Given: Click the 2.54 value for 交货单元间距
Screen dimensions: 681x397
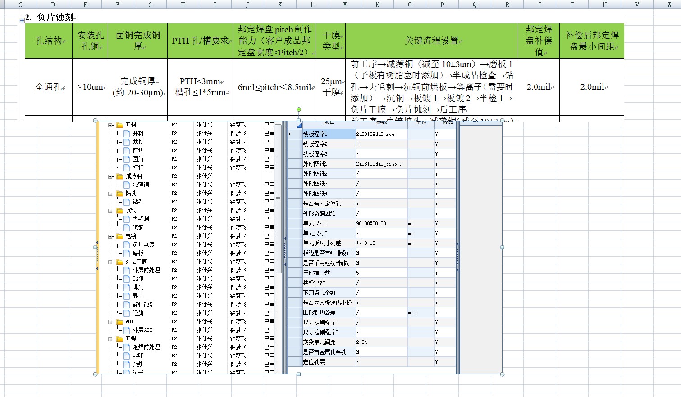Looking at the screenshot, I should pyautogui.click(x=361, y=342).
